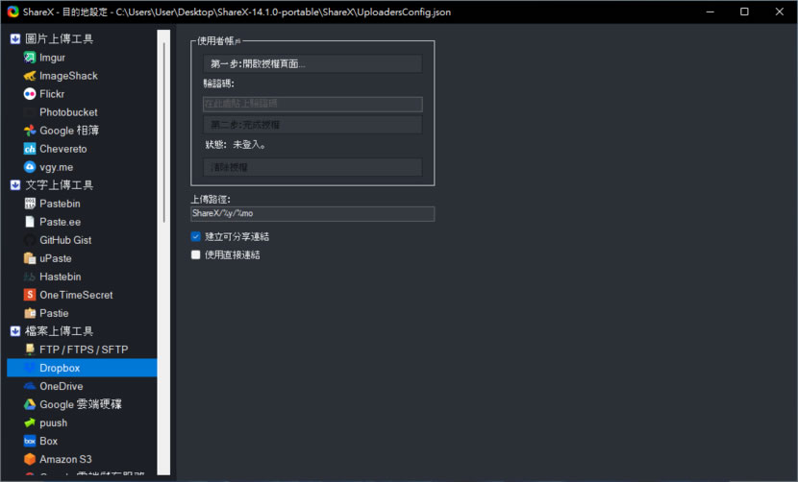Screen dimensions: 798x482
Task: Collapse the 文字上傳工具 group
Action: pos(15,185)
